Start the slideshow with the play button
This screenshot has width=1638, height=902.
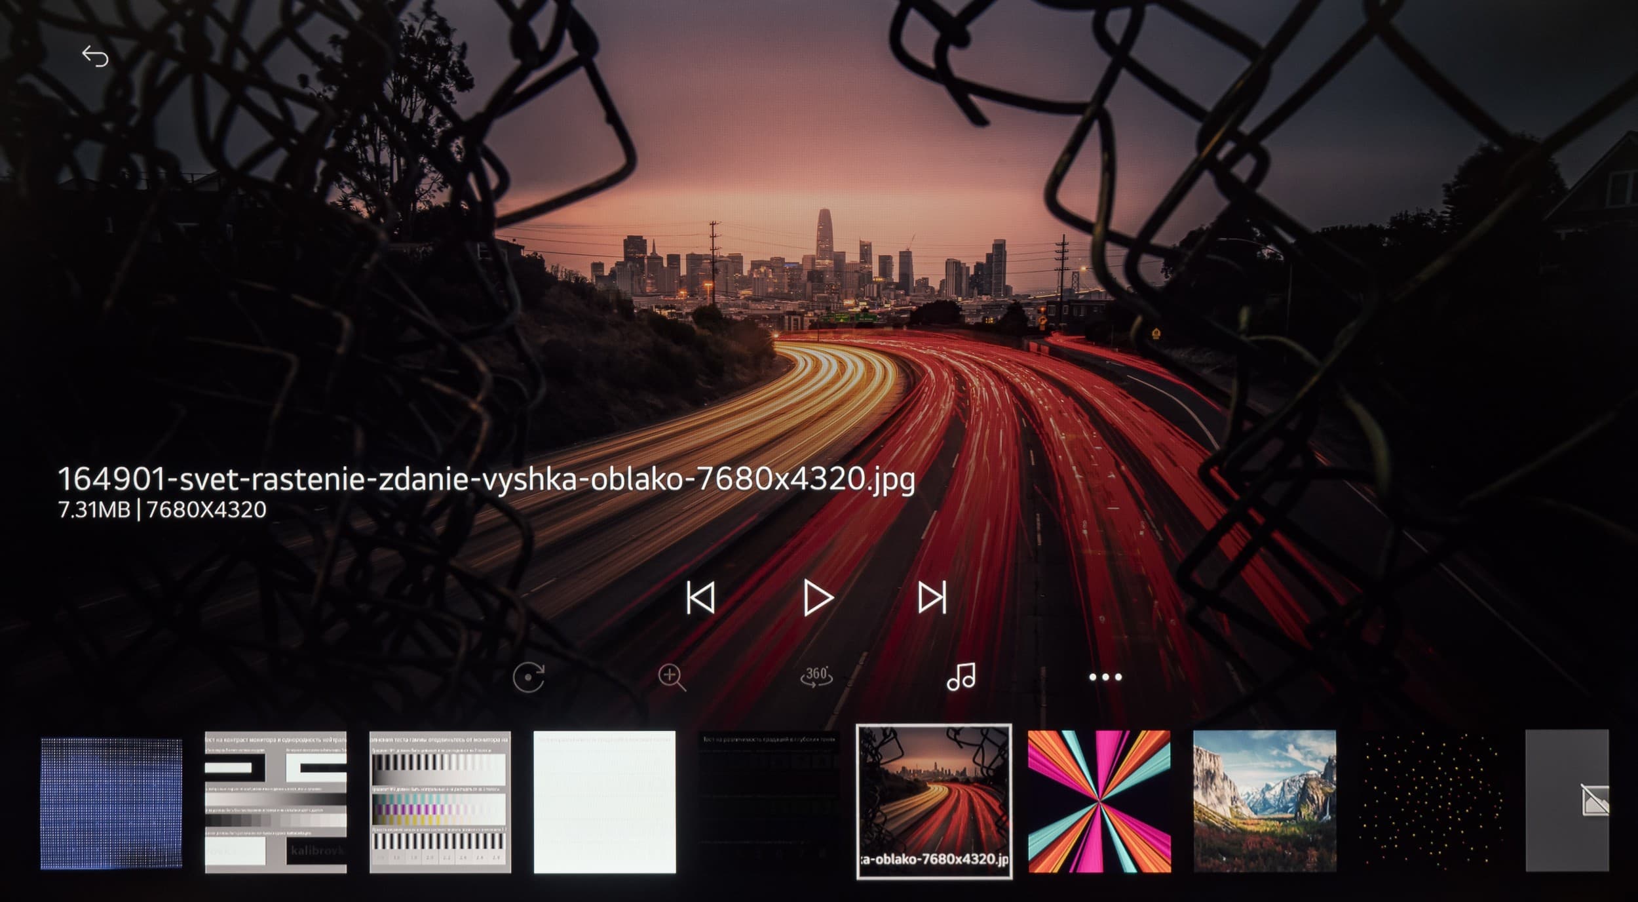click(817, 598)
